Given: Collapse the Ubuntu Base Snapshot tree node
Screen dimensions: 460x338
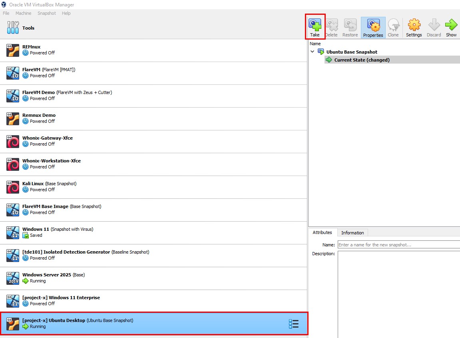Looking at the screenshot, I should (313, 52).
